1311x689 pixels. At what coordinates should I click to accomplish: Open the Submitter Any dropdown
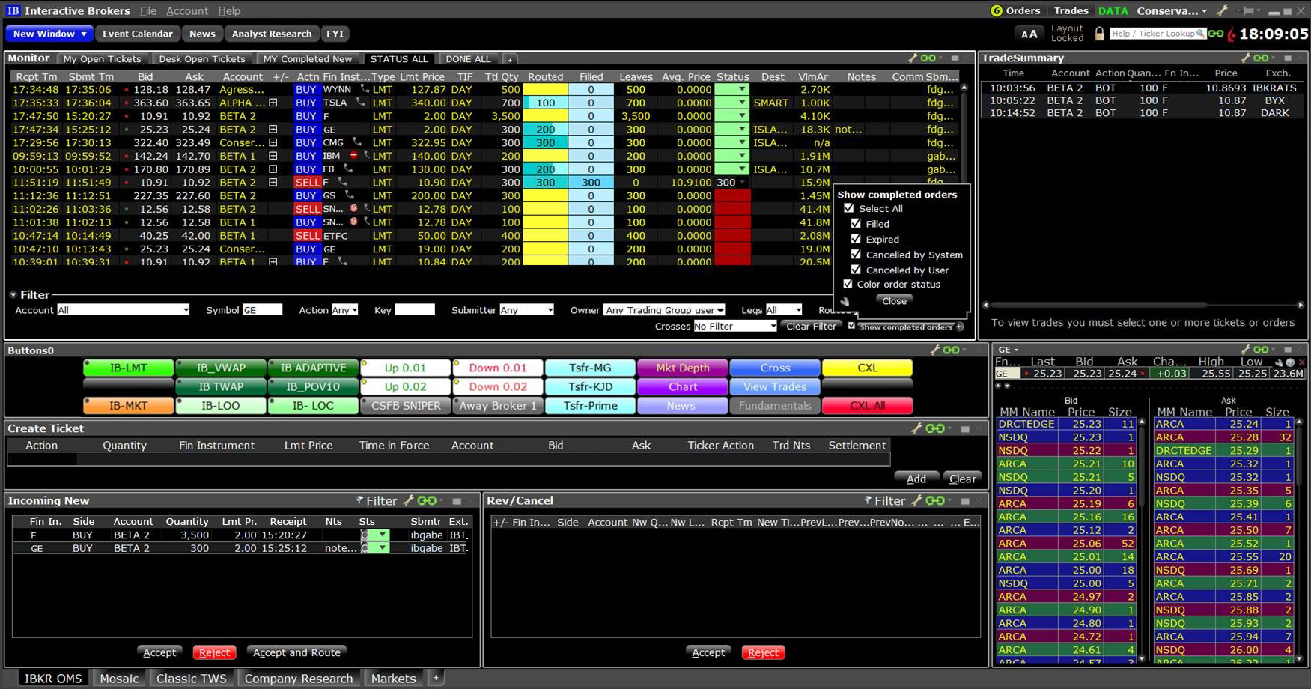pyautogui.click(x=527, y=310)
